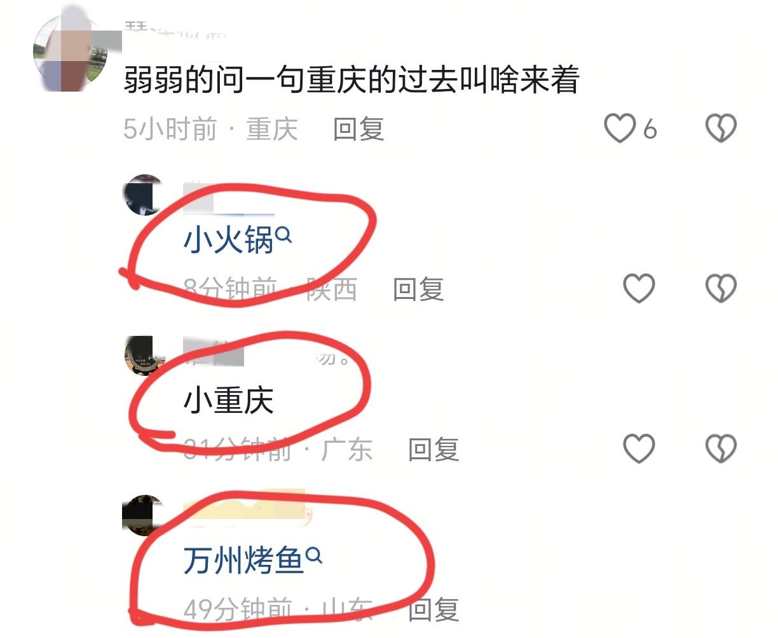Screen dimensions: 778x638
Task: Search icon next to 小火锅
Action: (284, 235)
